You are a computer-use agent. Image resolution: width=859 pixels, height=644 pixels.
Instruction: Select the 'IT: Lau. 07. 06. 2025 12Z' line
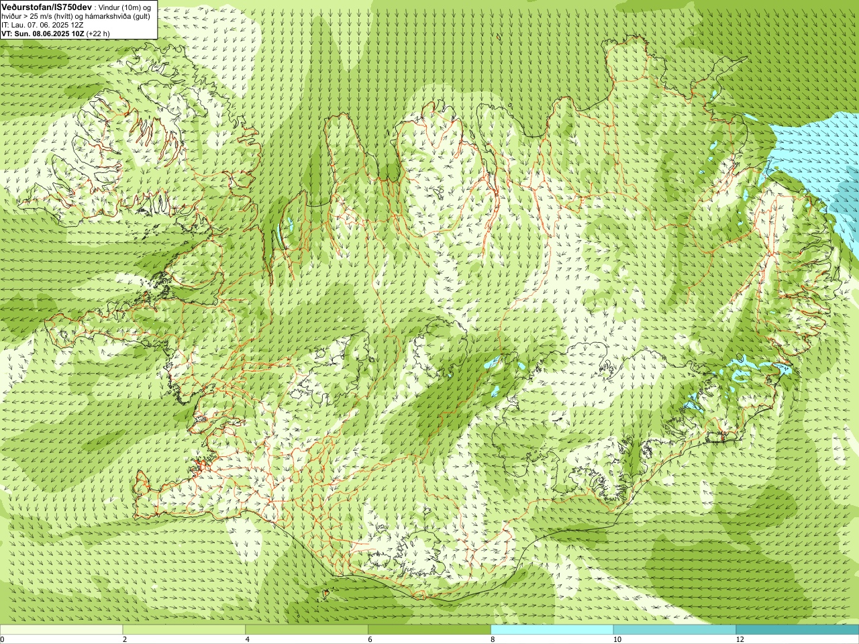(42, 25)
